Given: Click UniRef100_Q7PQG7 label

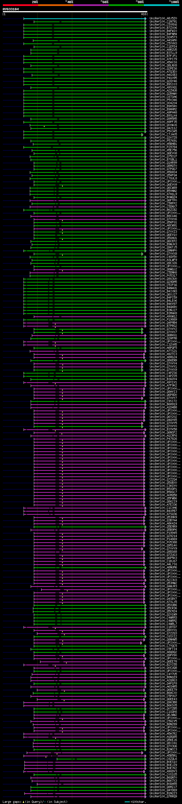Looking at the screenshot, I should tap(163, 169).
